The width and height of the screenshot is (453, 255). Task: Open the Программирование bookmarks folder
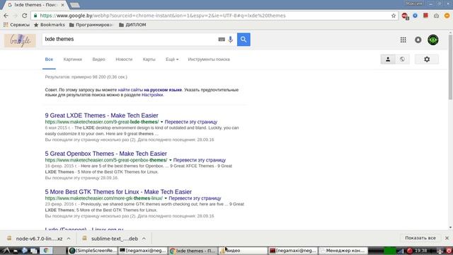[x=91, y=25]
